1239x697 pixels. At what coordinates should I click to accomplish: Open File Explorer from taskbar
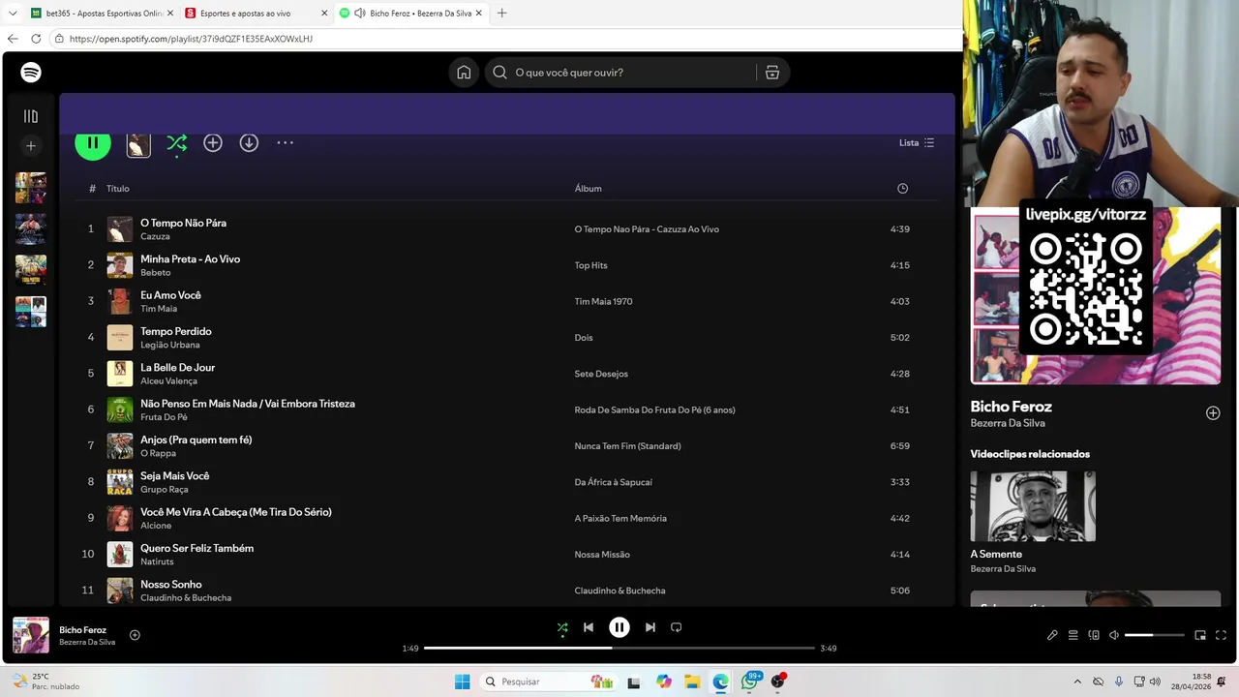pyautogui.click(x=692, y=682)
